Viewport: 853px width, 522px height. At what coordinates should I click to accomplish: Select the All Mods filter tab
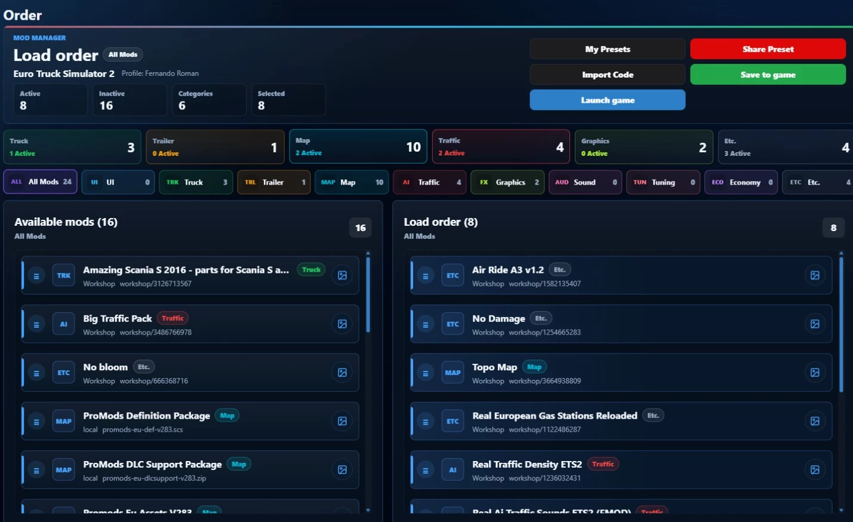click(41, 182)
